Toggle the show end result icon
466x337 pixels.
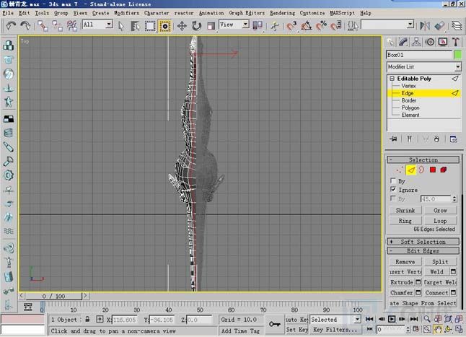point(409,139)
